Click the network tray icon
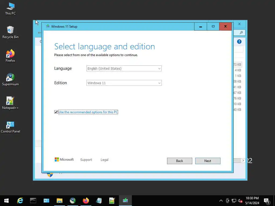This screenshot has width=275, height=206. coord(234,201)
